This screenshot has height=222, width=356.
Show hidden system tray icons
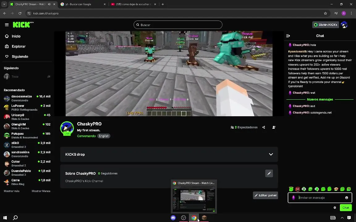coord(342,218)
